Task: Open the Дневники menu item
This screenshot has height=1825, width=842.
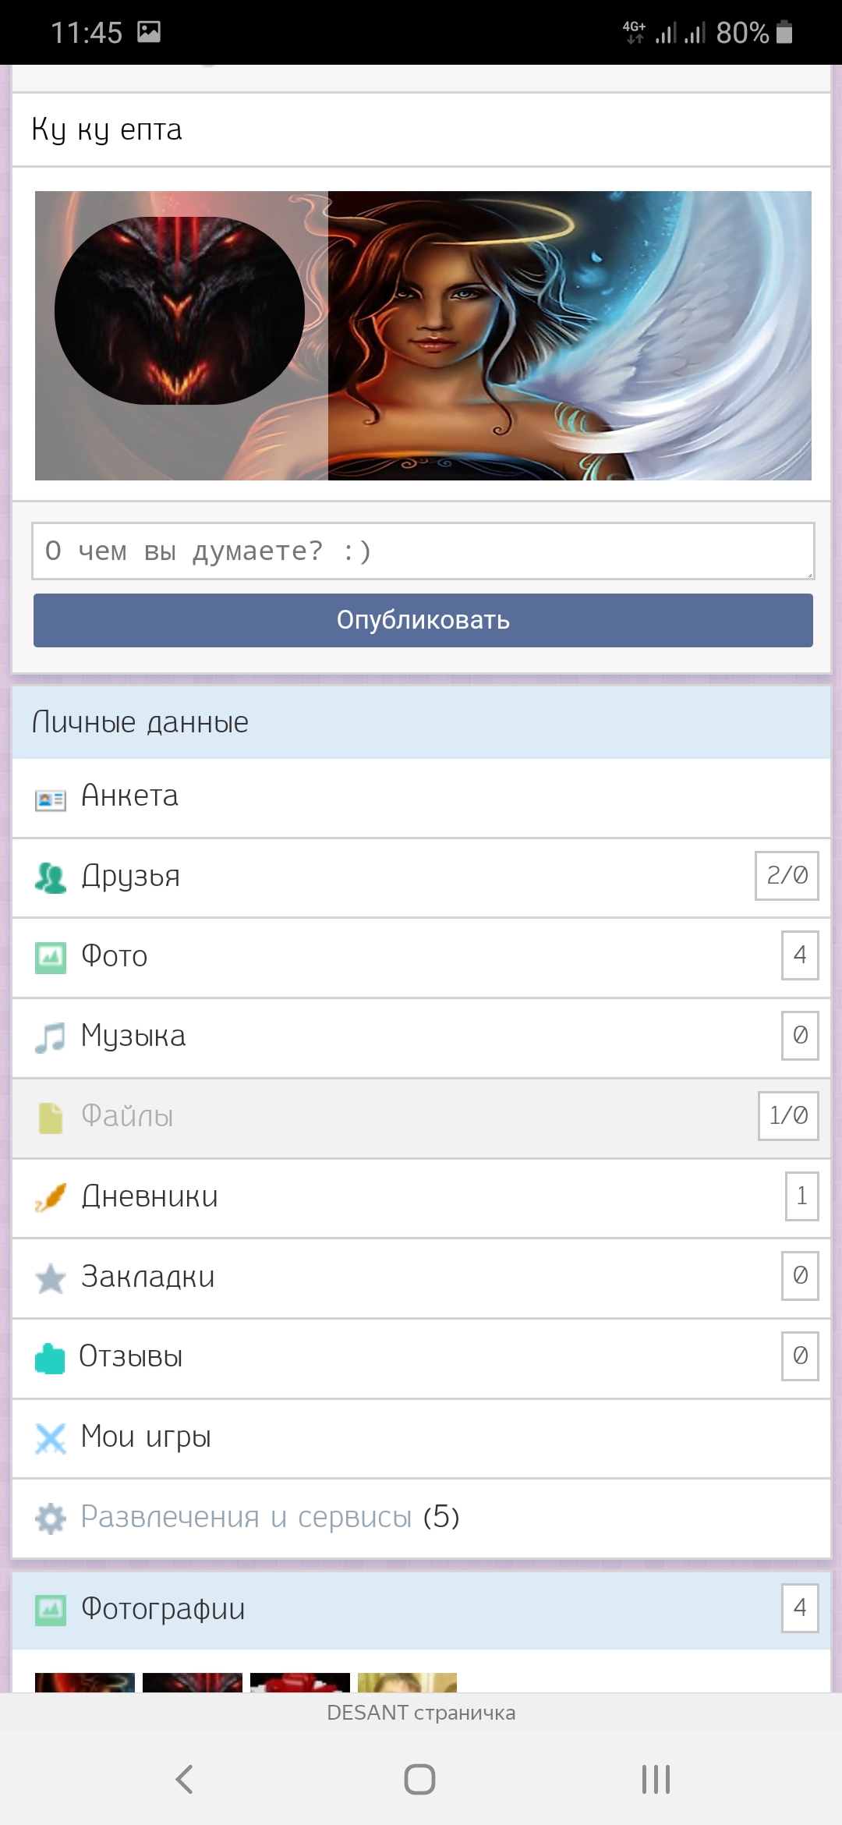Action: tap(150, 1197)
